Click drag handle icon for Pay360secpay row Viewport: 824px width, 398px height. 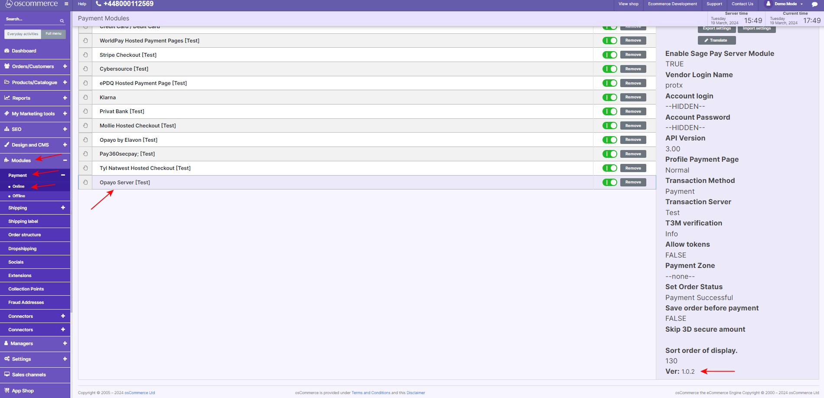point(85,154)
